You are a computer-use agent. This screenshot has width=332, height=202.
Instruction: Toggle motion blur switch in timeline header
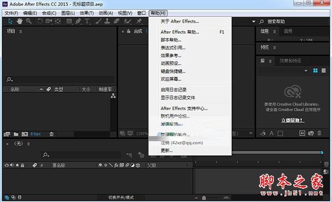point(127,165)
